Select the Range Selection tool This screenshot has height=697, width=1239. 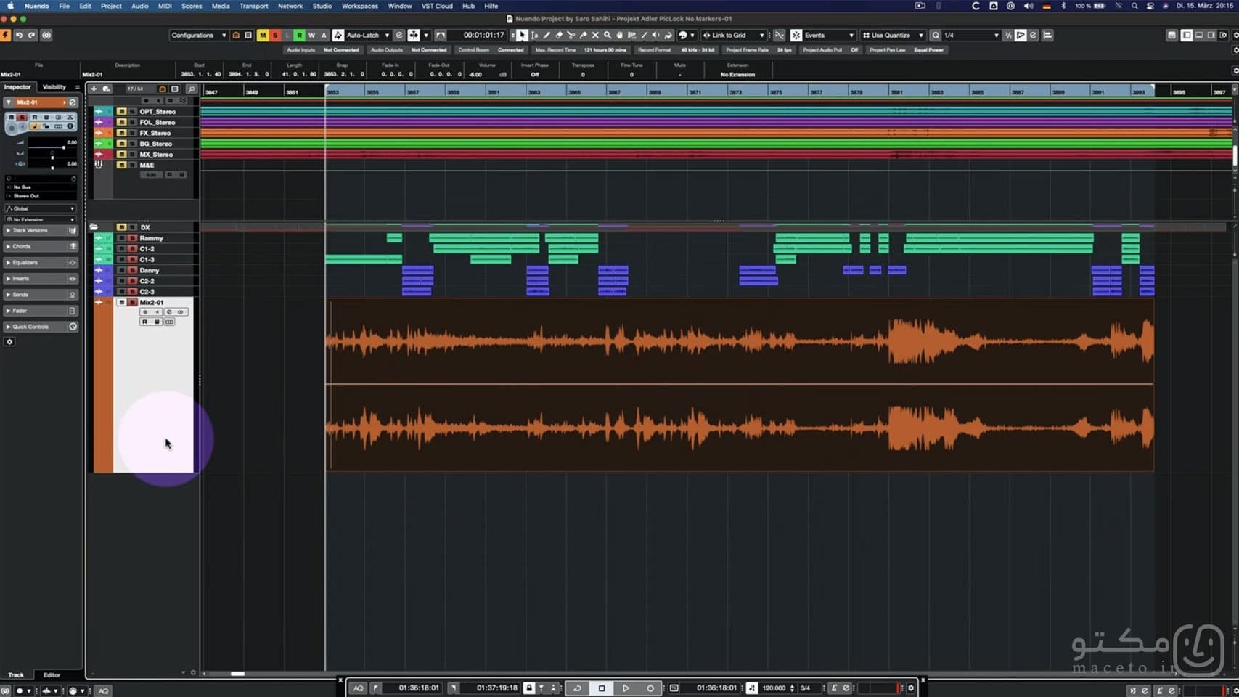(534, 35)
